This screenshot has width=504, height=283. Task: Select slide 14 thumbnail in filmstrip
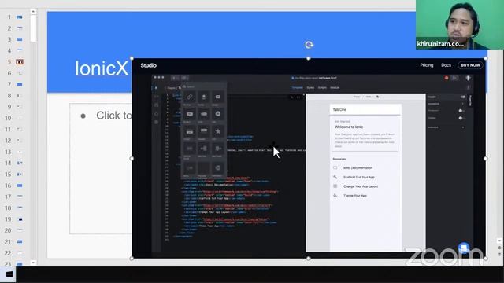pos(20,163)
